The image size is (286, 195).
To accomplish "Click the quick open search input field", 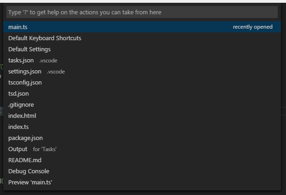I will click(142, 12).
